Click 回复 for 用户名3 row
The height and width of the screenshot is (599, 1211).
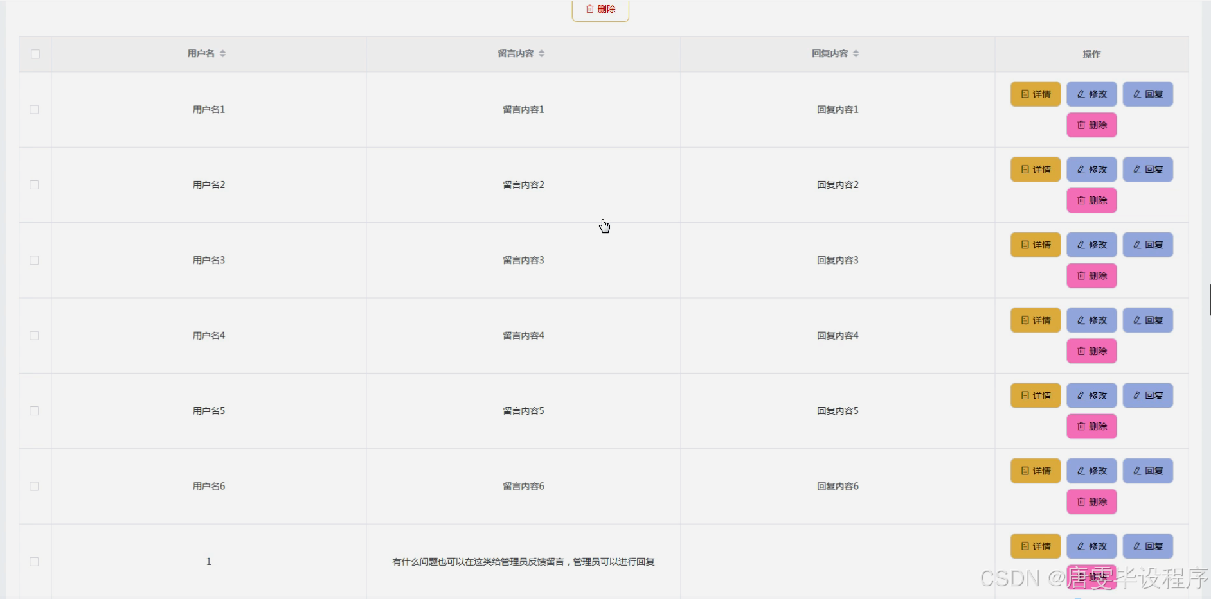(x=1148, y=245)
